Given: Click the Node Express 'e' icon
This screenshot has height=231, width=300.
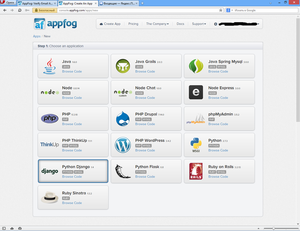Looking at the screenshot, I should [196, 92].
